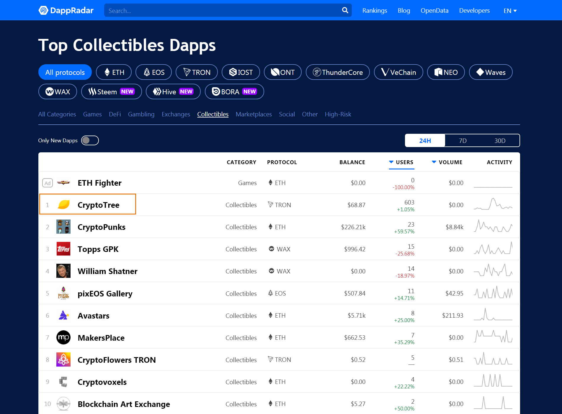Select All protocols filter
Screen dimensions: 562x414
(x=65, y=72)
